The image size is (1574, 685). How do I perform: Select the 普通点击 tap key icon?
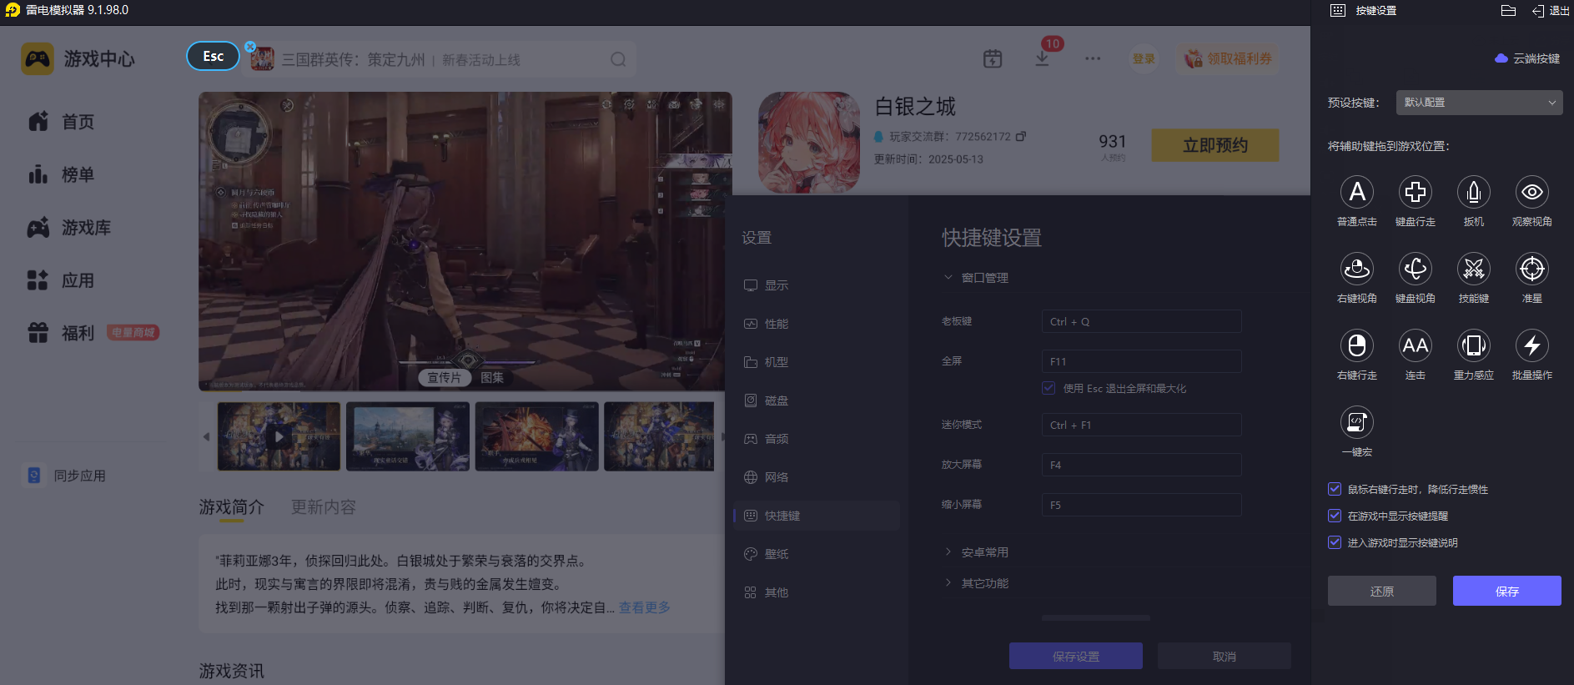[1357, 192]
